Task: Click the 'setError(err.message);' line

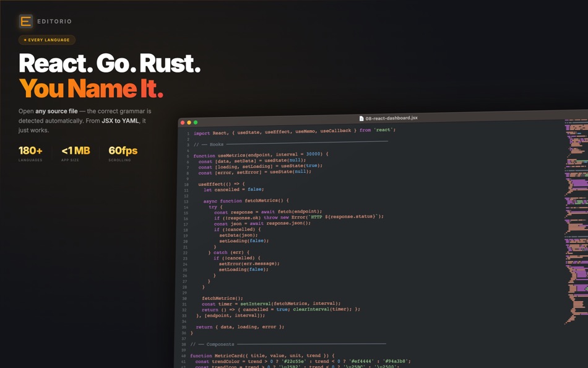Action: click(x=249, y=263)
